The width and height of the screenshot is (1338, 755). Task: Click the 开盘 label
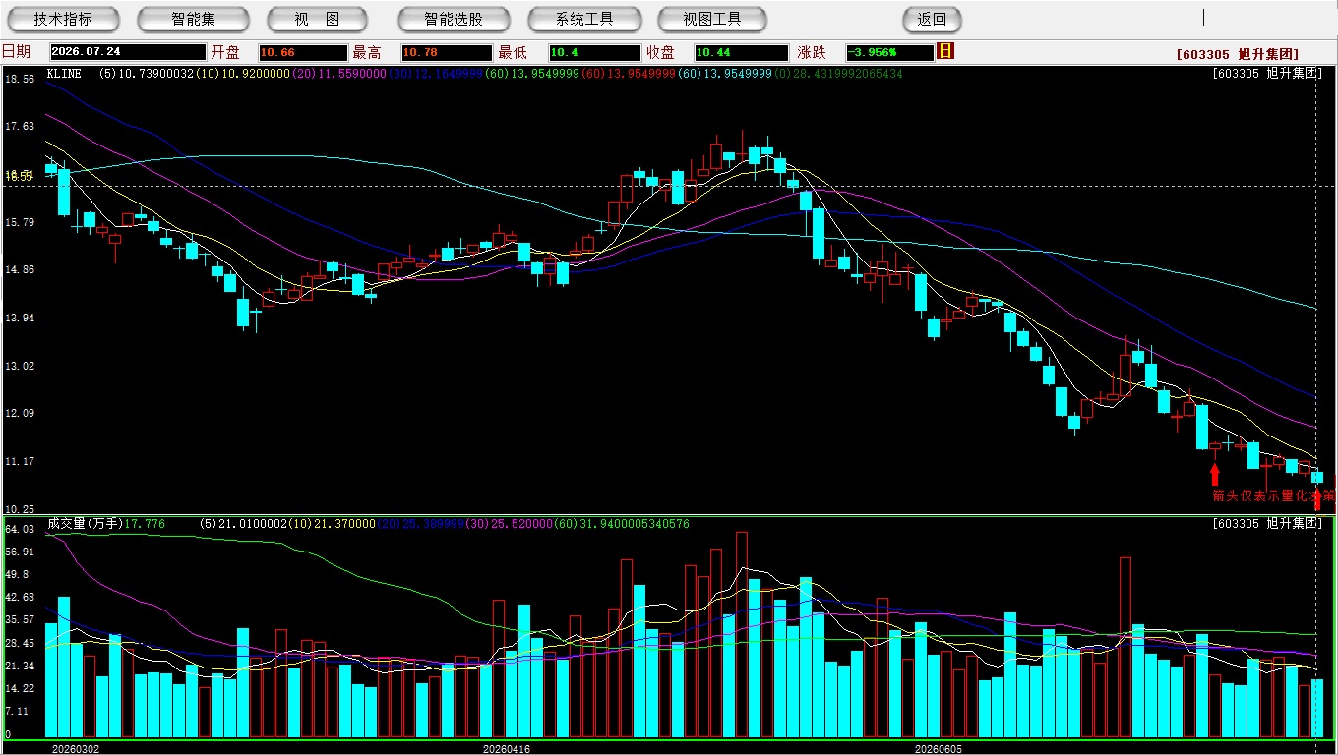pyautogui.click(x=225, y=52)
